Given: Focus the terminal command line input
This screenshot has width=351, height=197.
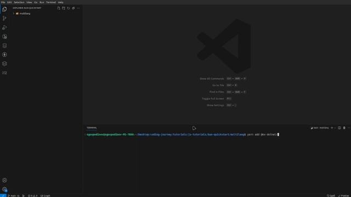Looking at the screenshot, I should (263, 135).
